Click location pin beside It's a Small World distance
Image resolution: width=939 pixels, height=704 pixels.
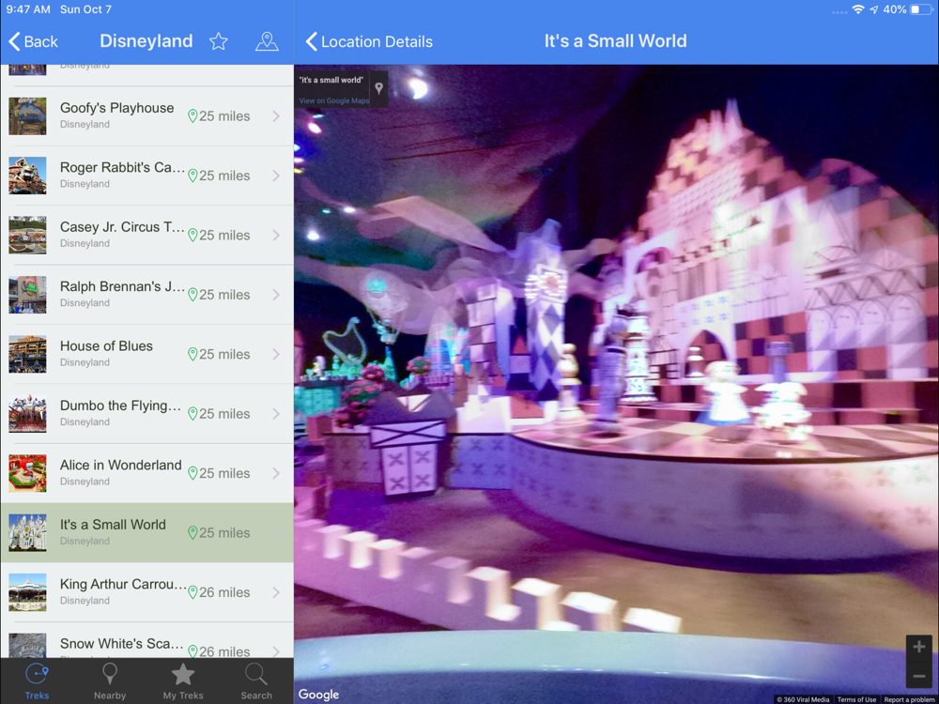[x=192, y=533]
